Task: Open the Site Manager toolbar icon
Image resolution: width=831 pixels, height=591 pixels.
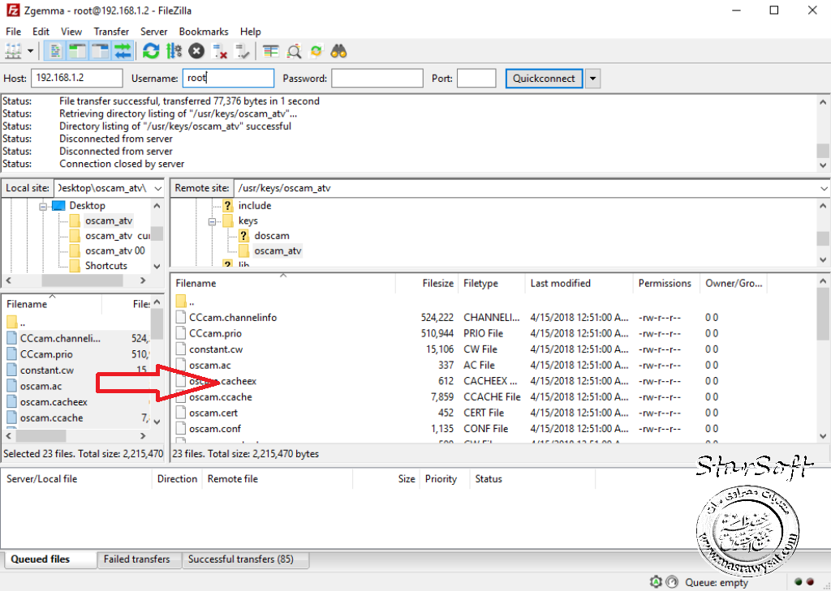Action: click(x=13, y=51)
